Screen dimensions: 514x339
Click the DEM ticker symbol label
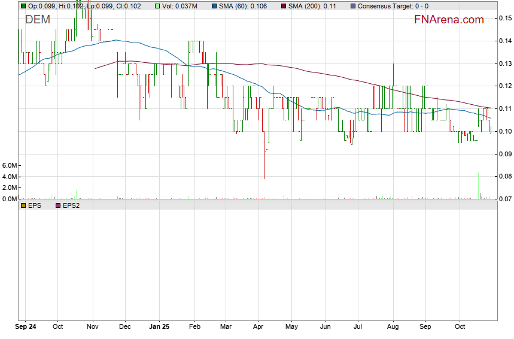click(38, 20)
